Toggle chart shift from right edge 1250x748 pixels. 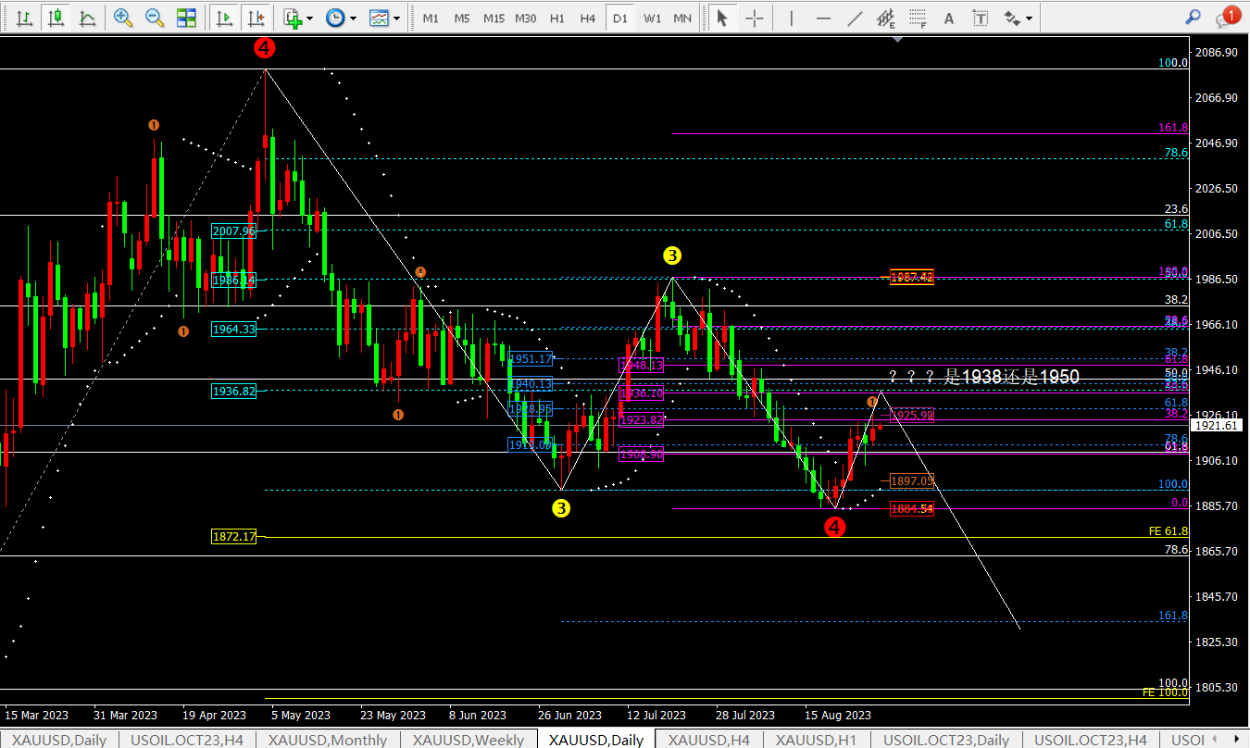coord(256,18)
